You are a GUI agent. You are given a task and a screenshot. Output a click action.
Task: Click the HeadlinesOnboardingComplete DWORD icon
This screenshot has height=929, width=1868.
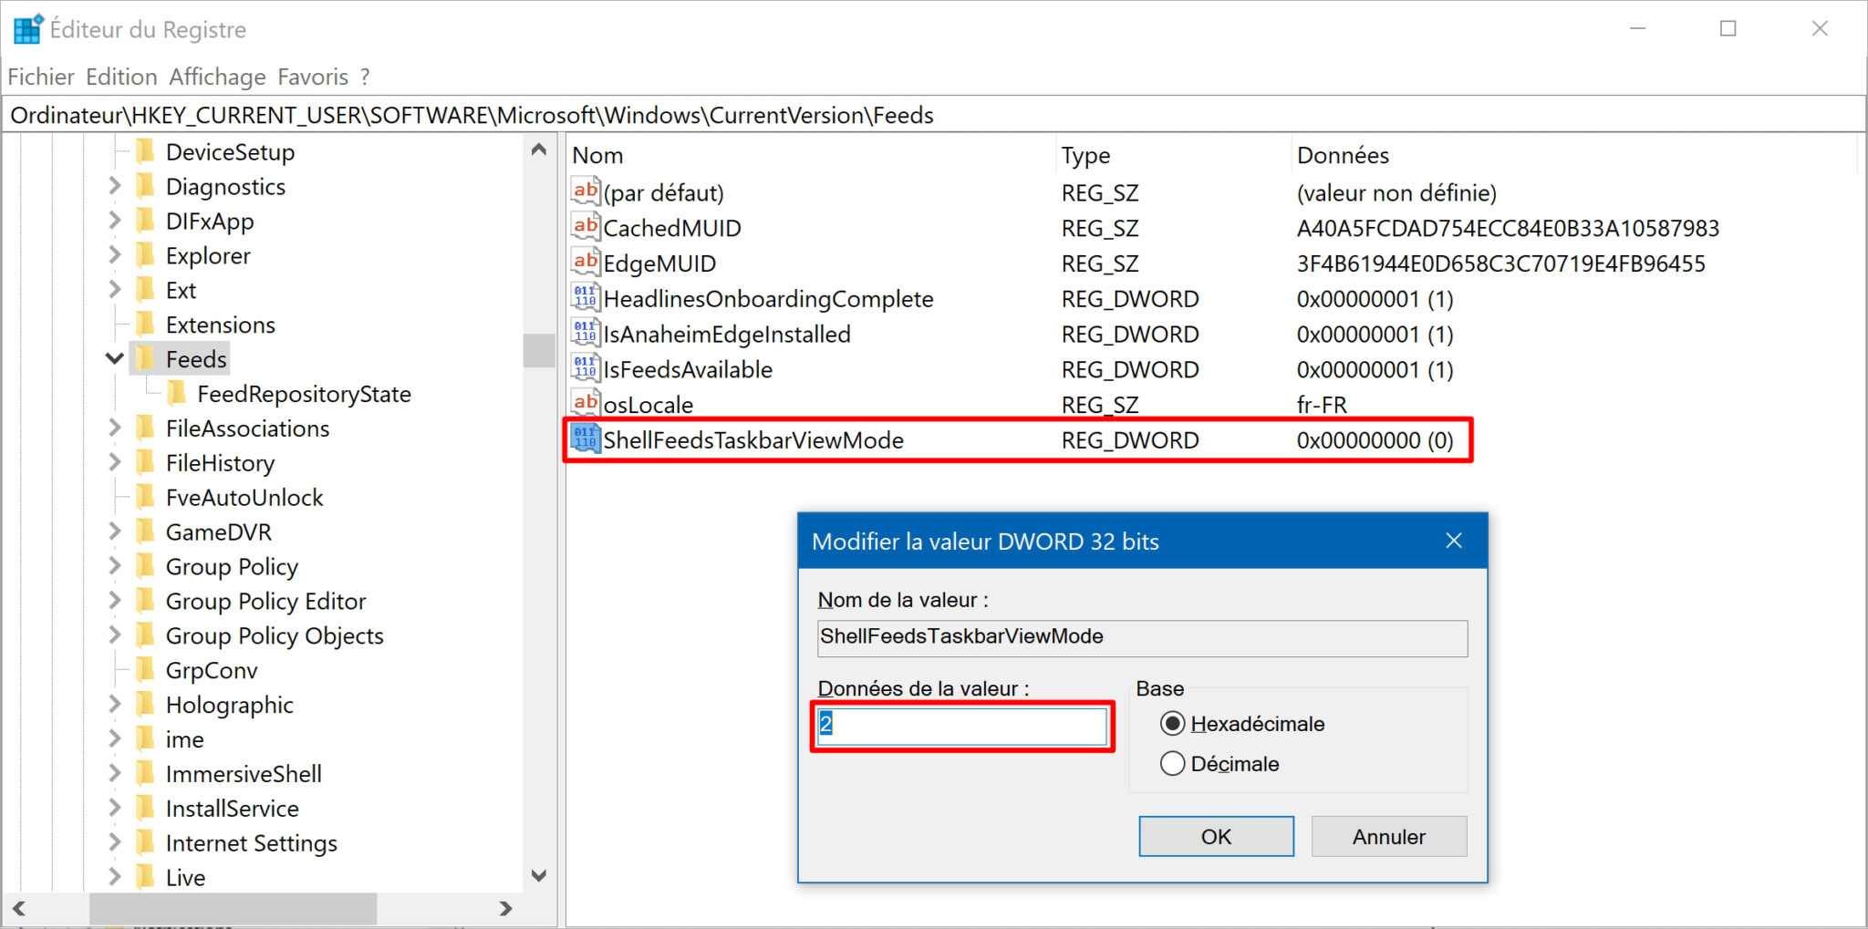[x=585, y=298]
